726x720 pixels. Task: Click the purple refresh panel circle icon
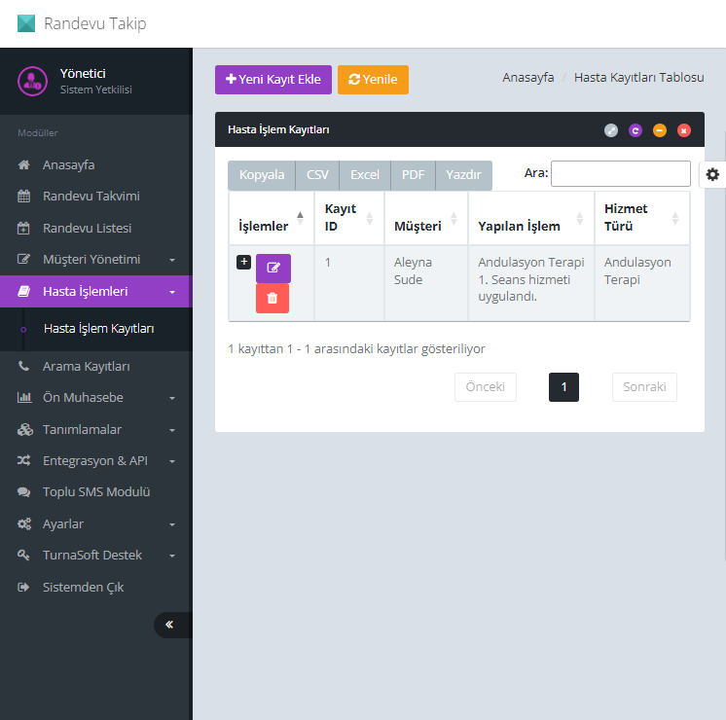coord(635,130)
